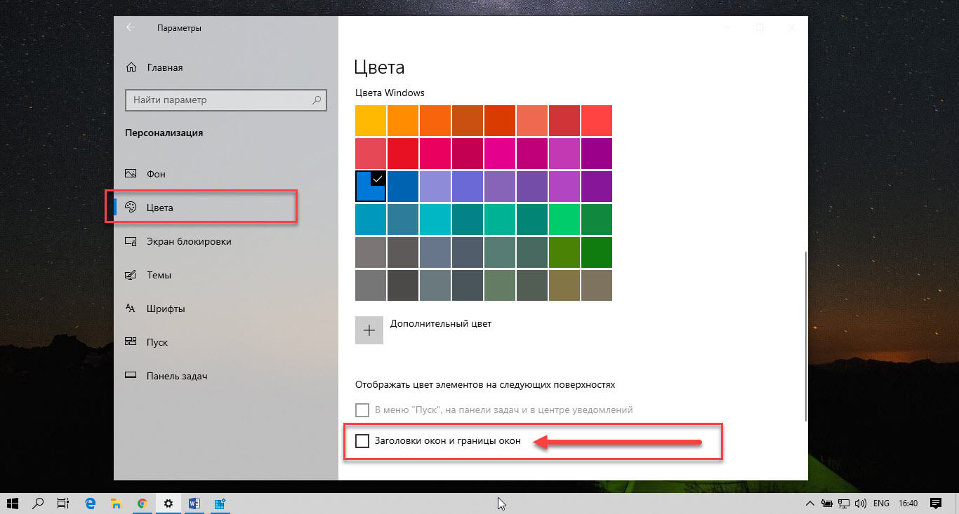This screenshot has width=959, height=514.
Task: Click the Settings gear taskbar icon
Action: (168, 503)
